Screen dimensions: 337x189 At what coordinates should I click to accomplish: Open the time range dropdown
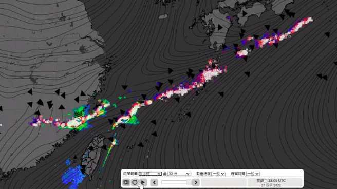(x=150, y=174)
